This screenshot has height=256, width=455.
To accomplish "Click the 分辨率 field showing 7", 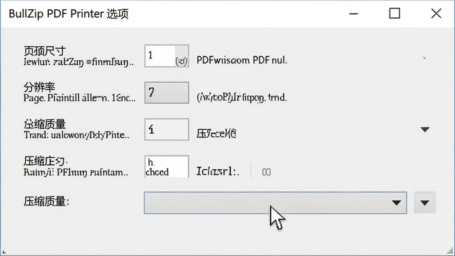I will 167,93.
